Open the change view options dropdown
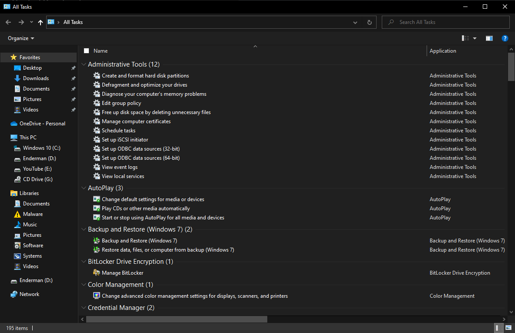The height and width of the screenshot is (333, 515). [x=475, y=38]
